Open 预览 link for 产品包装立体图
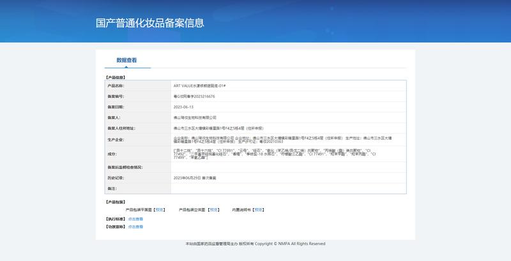511x261 pixels. point(213,210)
